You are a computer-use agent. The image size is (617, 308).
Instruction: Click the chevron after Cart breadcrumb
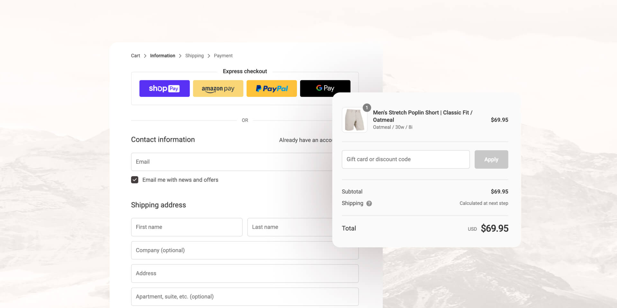145,56
